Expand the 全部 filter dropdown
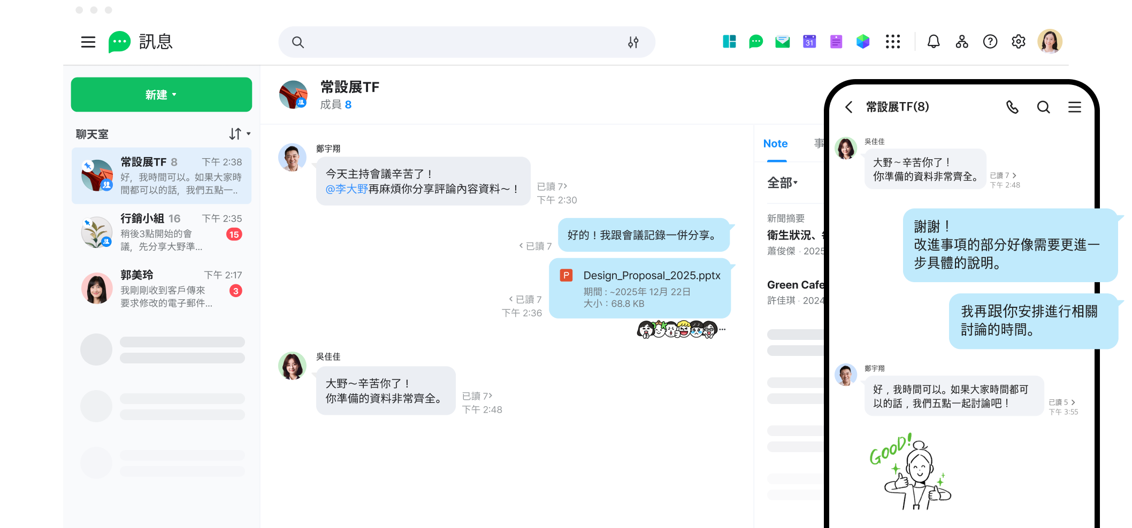 coord(782,183)
